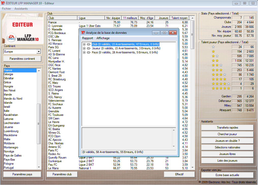Click the analysis dialog title bar icon
258x185 pixels.
tap(83, 33)
